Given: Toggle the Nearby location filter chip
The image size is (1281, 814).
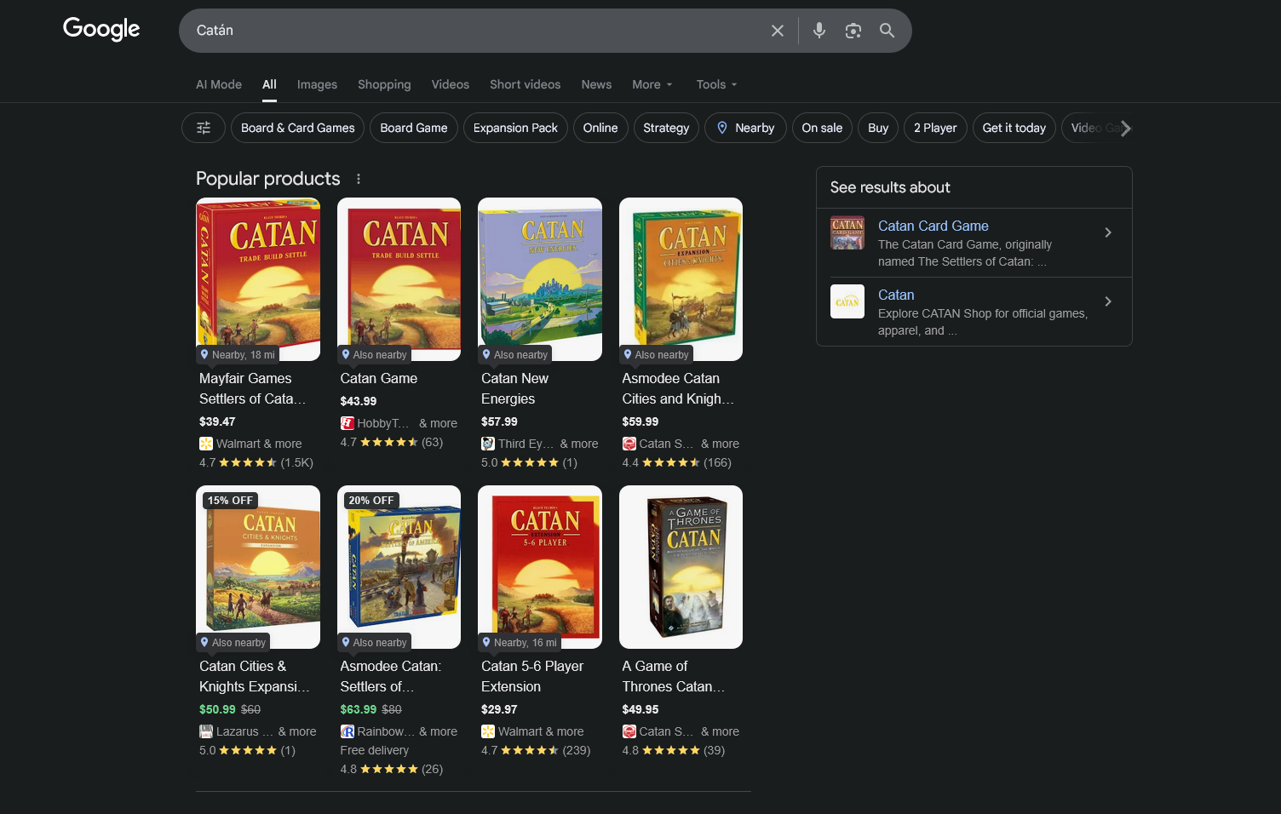Looking at the screenshot, I should pyautogui.click(x=745, y=128).
